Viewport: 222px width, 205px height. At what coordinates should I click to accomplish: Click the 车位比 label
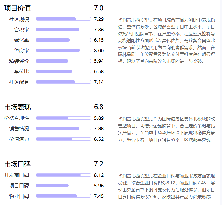coord(22,72)
